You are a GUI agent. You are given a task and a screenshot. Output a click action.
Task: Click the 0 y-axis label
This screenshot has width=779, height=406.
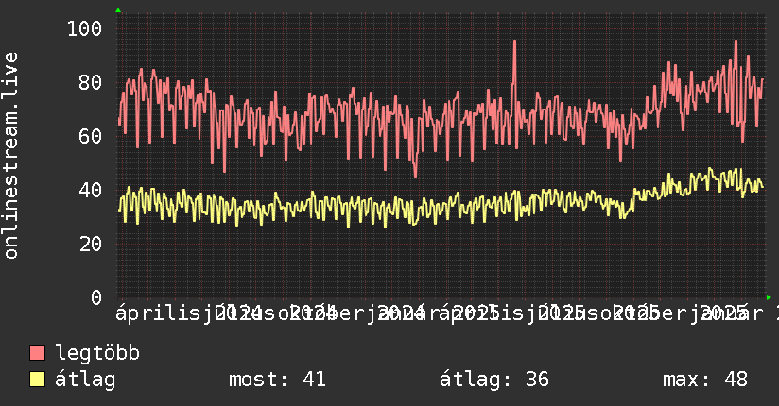(96, 297)
